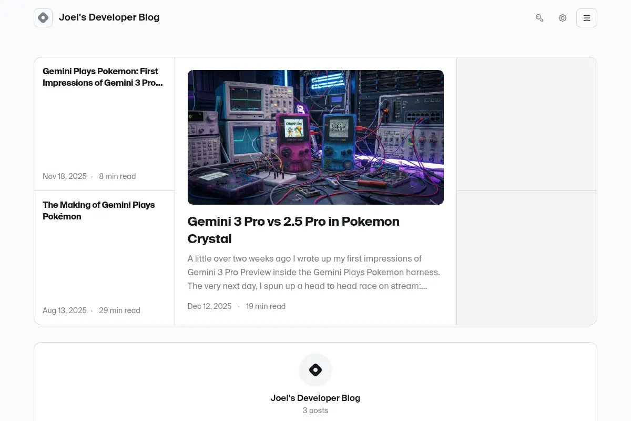Click the 19 min read label

(266, 306)
